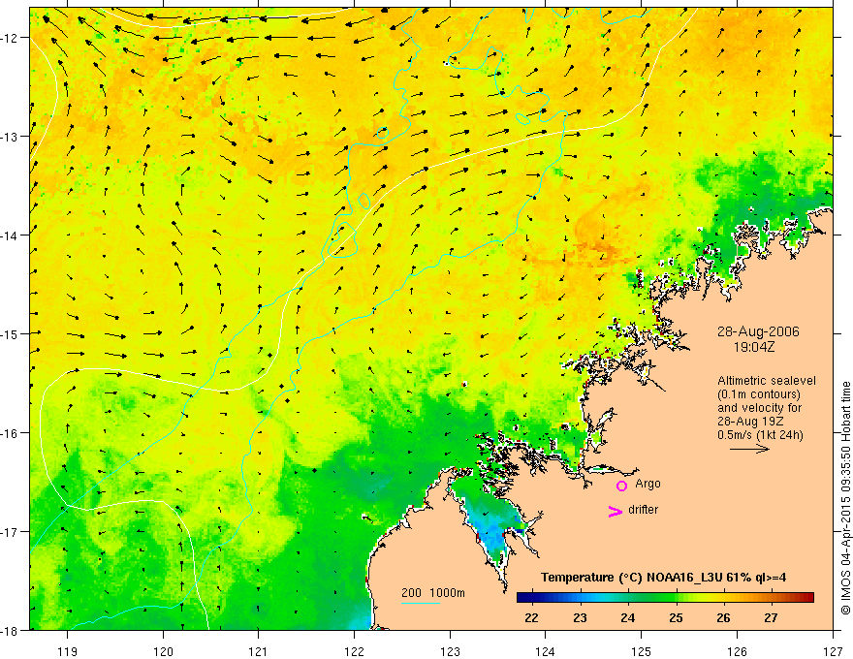Click the '0.5m/s (1kt 24h)' text

pos(760,435)
